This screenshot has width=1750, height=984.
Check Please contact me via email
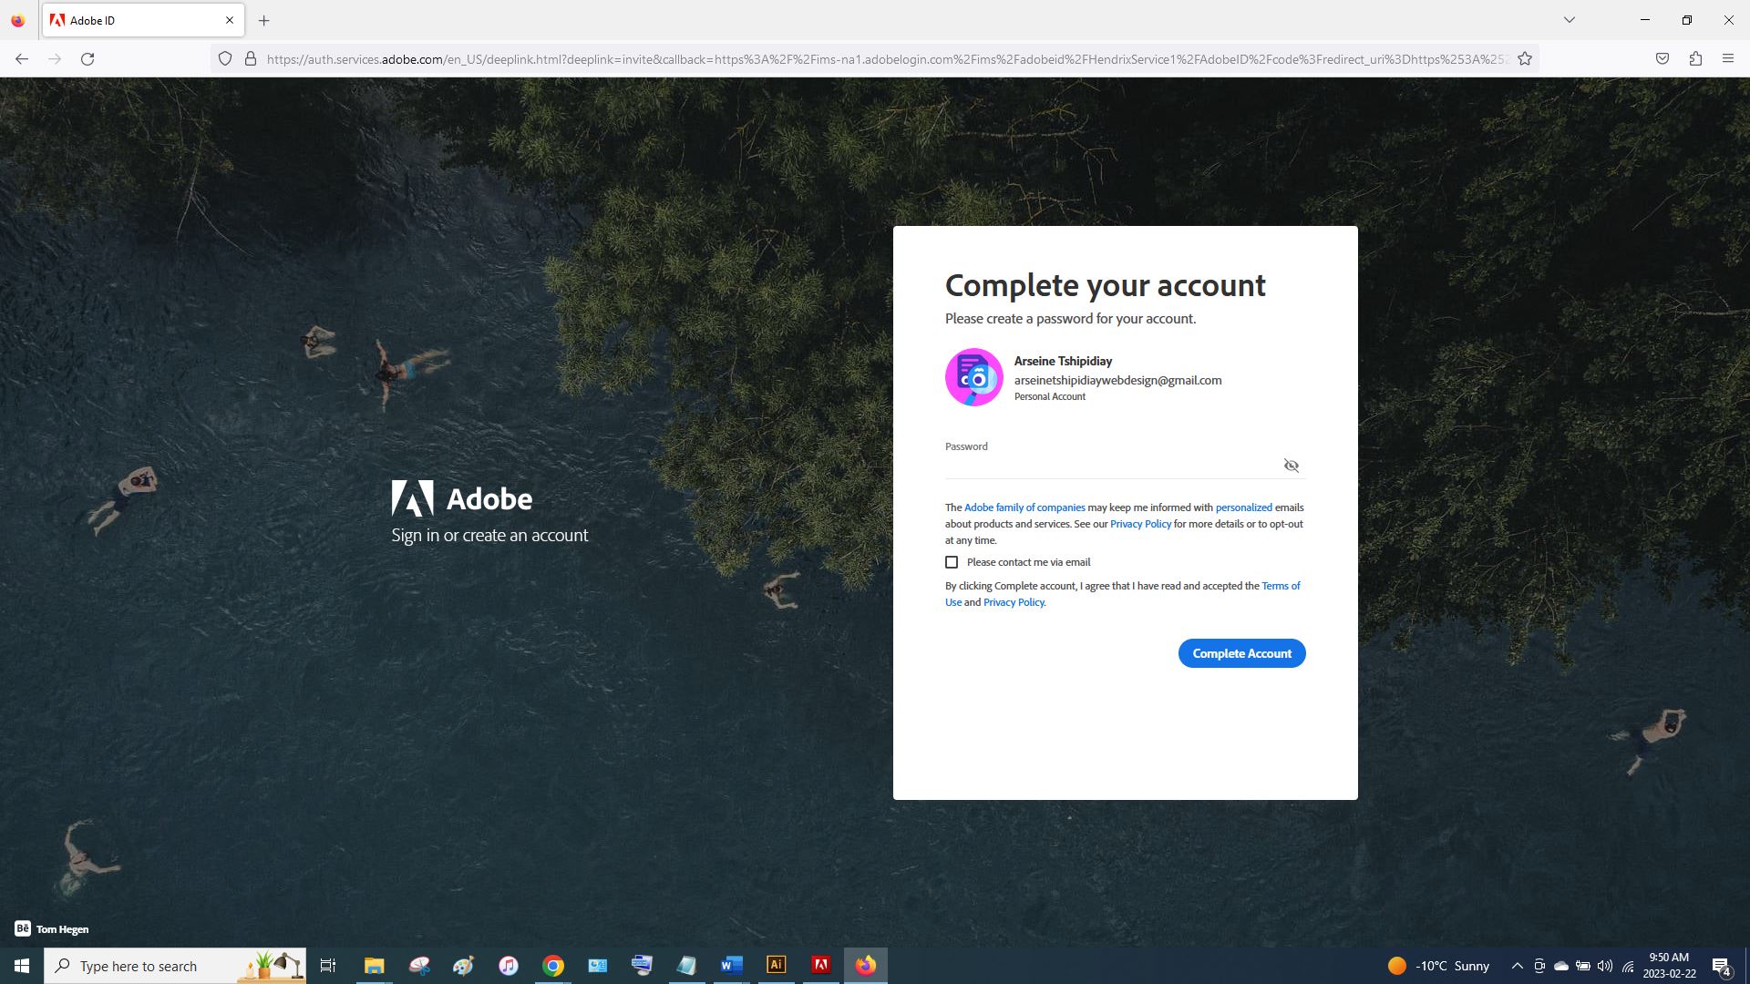coord(952,562)
